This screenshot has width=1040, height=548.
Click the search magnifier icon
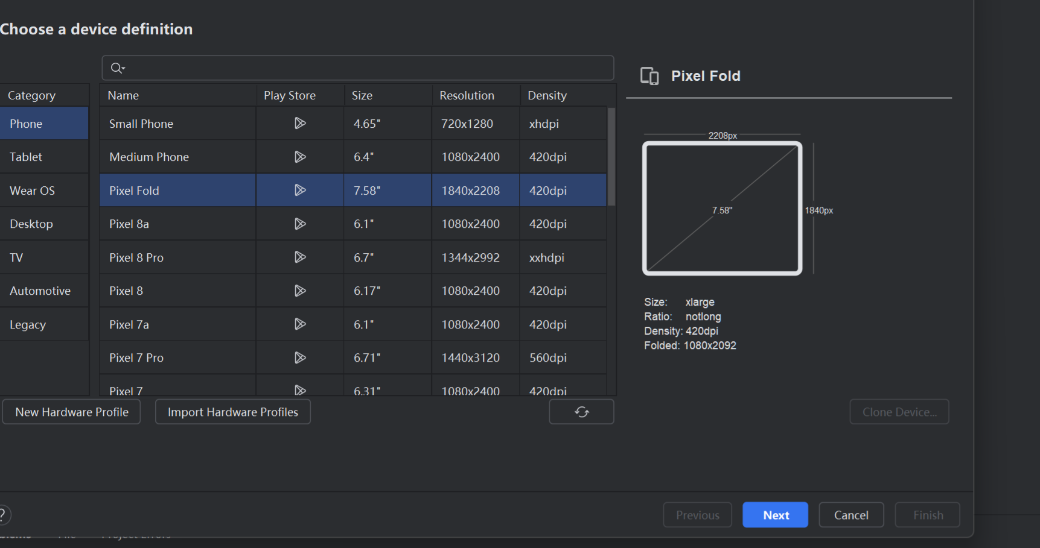[118, 68]
